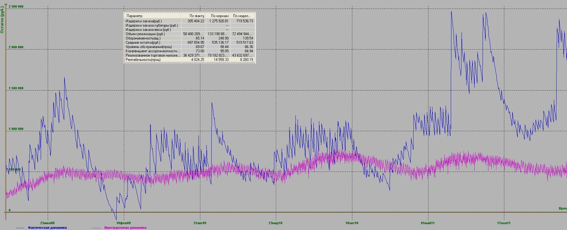567x230 pixels.
Task: Select the Издержки заказа(руб.) row label
Action: 144,21
